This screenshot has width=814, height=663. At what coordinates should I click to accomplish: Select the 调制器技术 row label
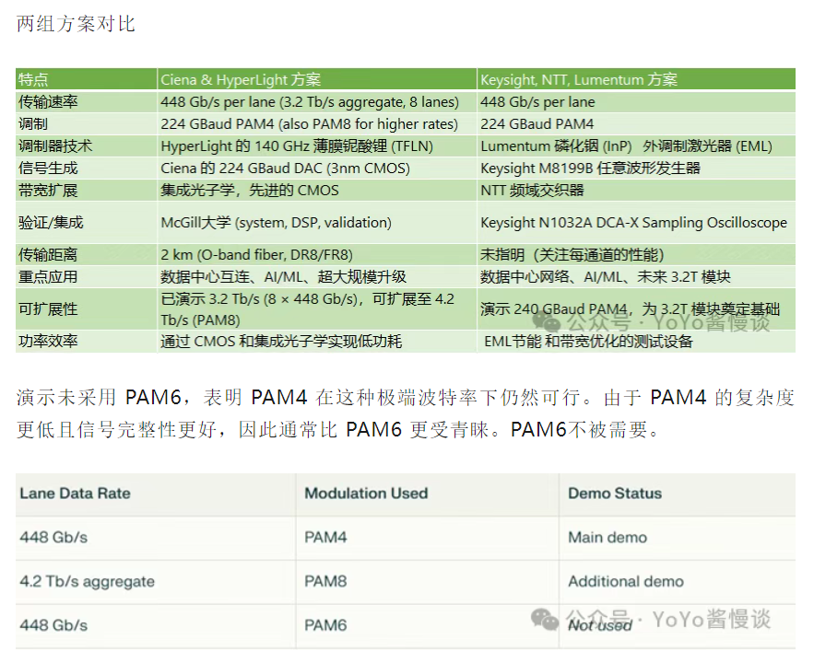click(x=55, y=145)
